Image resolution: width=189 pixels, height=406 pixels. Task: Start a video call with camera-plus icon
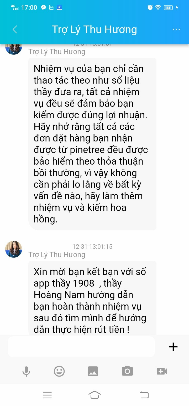[x=162, y=371]
